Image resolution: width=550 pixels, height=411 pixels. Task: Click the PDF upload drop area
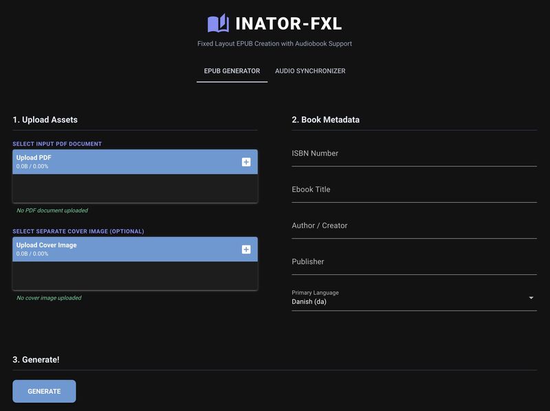point(135,188)
